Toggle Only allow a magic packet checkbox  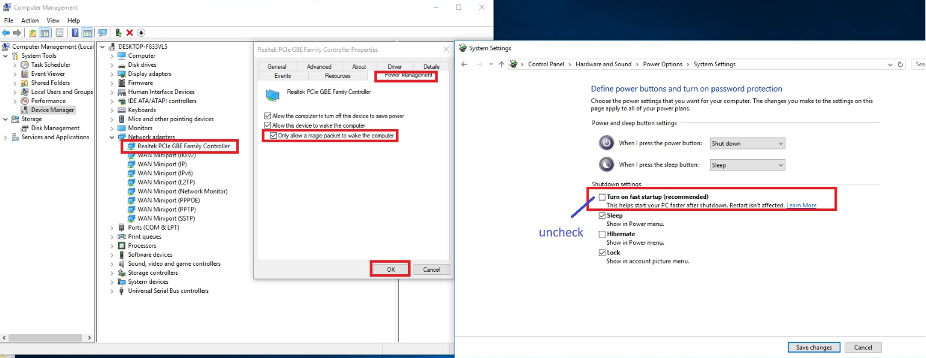274,136
